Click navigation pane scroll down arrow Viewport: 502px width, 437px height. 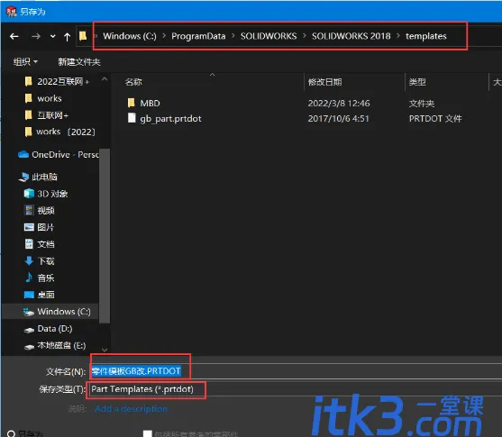105,350
